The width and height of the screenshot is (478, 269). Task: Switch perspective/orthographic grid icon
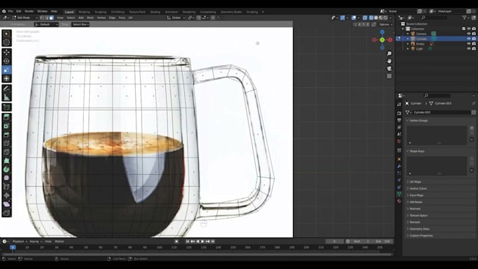pyautogui.click(x=389, y=76)
